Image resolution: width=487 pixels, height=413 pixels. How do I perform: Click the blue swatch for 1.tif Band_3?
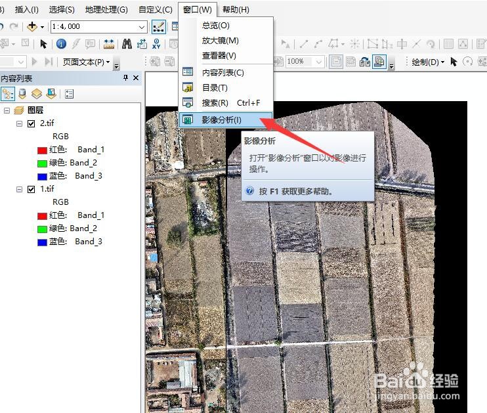point(42,242)
